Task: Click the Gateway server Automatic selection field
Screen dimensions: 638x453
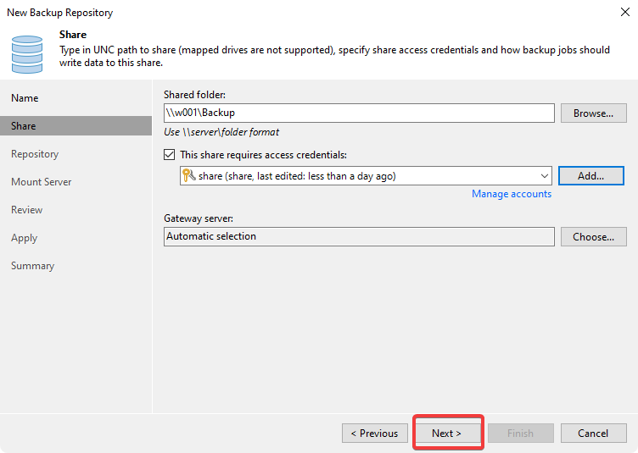Action: click(x=359, y=236)
